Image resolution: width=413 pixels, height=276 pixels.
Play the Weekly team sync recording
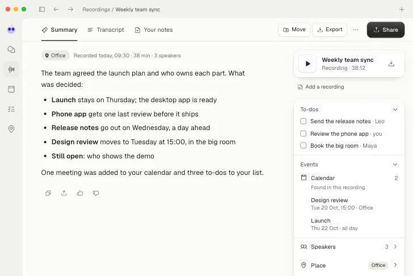point(307,64)
